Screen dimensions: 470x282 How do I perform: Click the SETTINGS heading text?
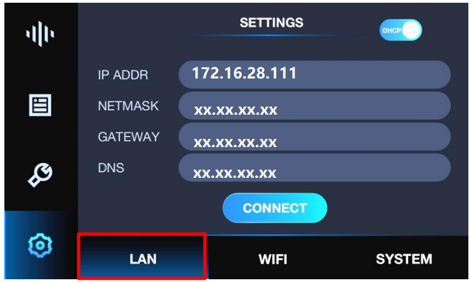pos(271,22)
